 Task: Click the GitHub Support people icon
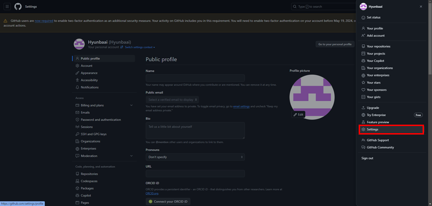(363, 140)
